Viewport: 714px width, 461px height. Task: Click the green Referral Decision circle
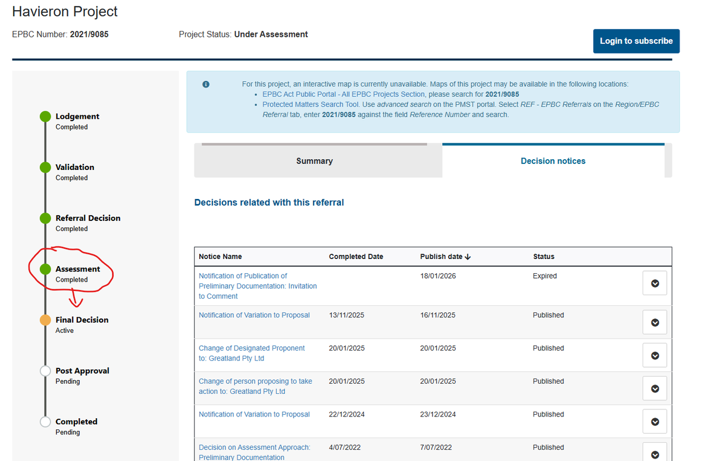pos(45,219)
